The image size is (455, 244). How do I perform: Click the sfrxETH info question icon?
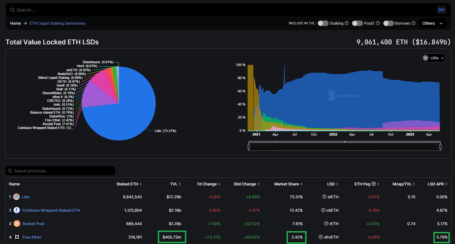pos(320,237)
